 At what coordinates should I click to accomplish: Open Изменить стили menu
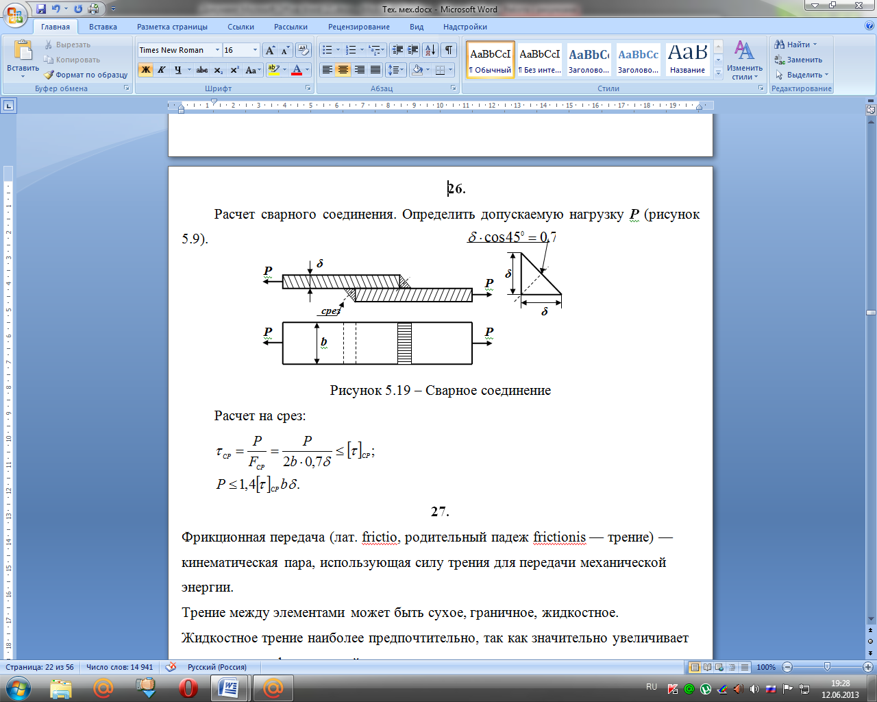[x=744, y=60]
